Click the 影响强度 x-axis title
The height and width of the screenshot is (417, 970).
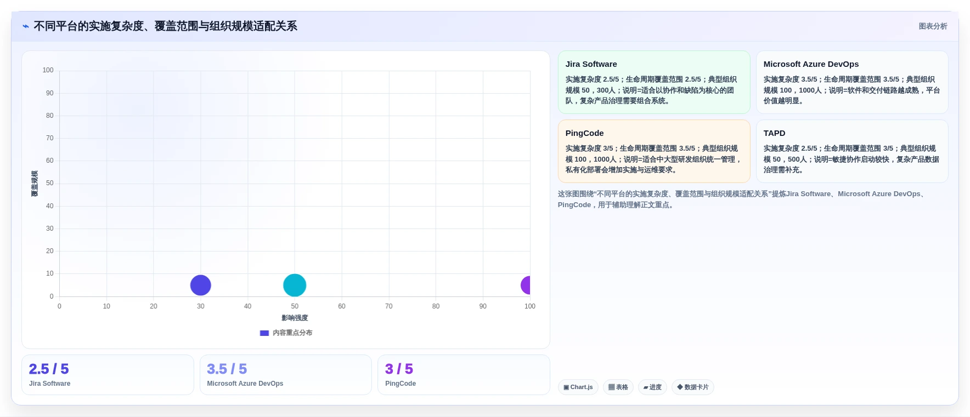tap(295, 318)
